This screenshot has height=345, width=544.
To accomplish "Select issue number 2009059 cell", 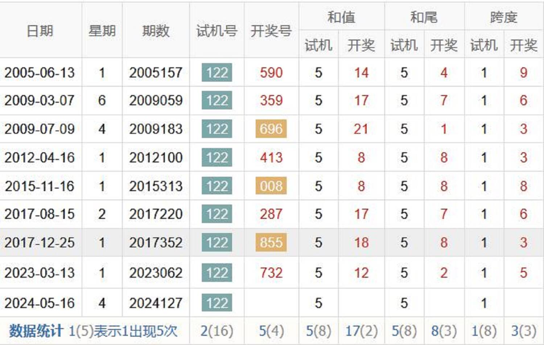I will click(156, 100).
